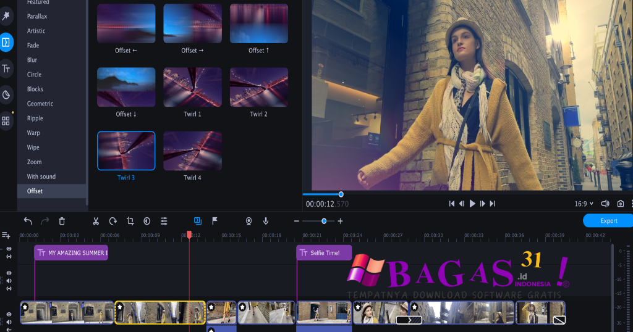Select the Twirl 3 transition thumbnail
633x332 pixels.
(126, 151)
